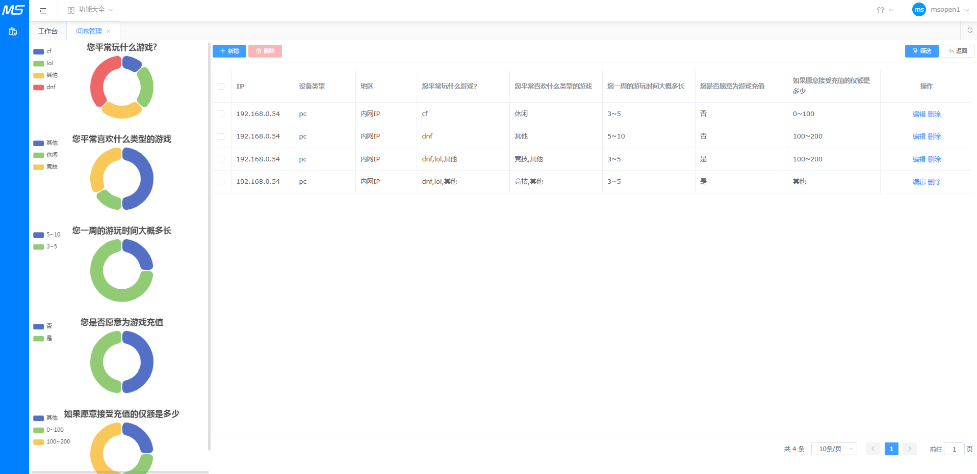Image resolution: width=977 pixels, height=474 pixels.
Task: Click the theme shirt icon
Action: point(881,10)
